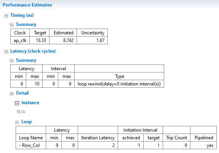Click the Target column header
This screenshot has height=153, width=219.
click(x=40, y=33)
